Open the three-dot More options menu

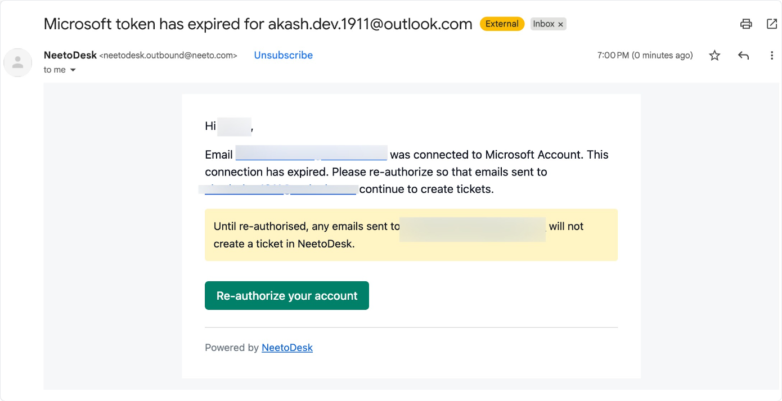click(x=771, y=55)
